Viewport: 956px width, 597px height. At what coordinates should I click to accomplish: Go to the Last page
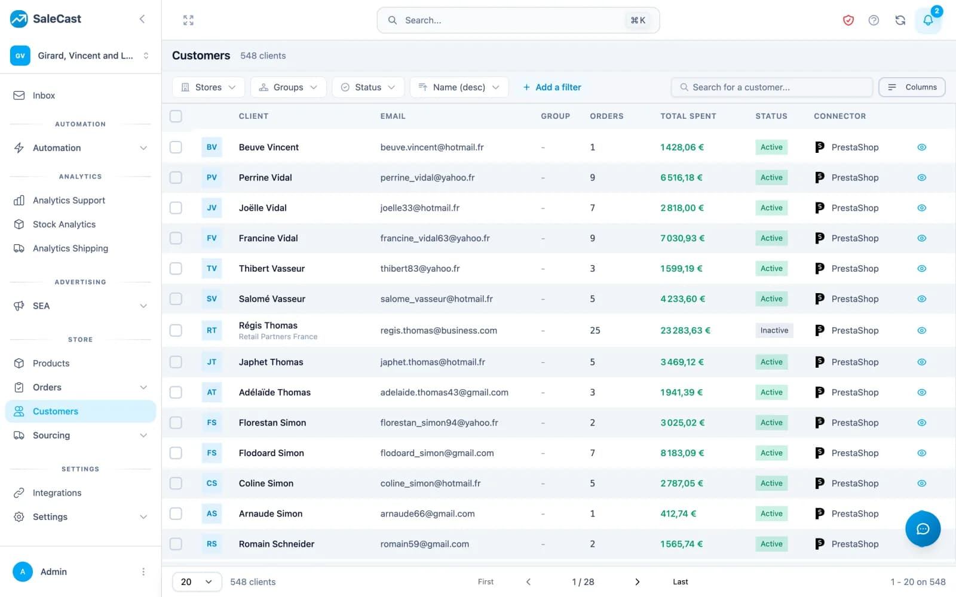pyautogui.click(x=680, y=581)
